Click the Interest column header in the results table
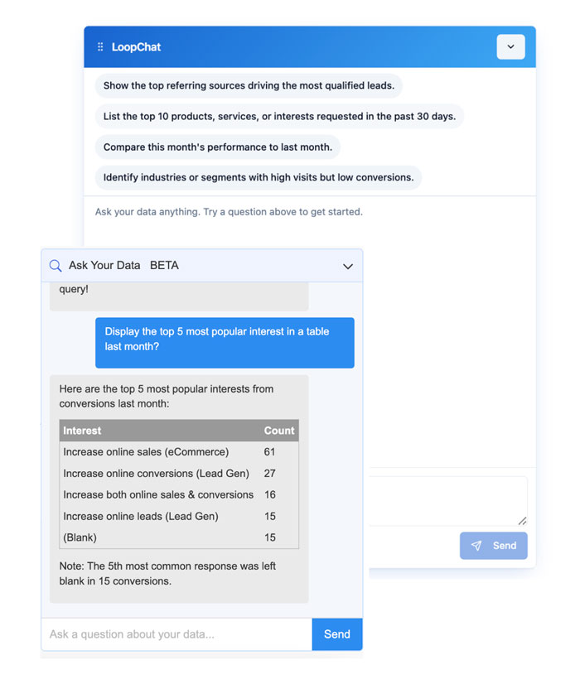580x684 pixels. click(83, 431)
